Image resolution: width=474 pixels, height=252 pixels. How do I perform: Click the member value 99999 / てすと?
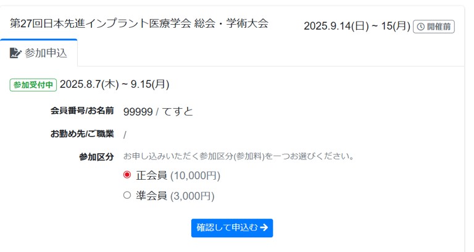[158, 111]
